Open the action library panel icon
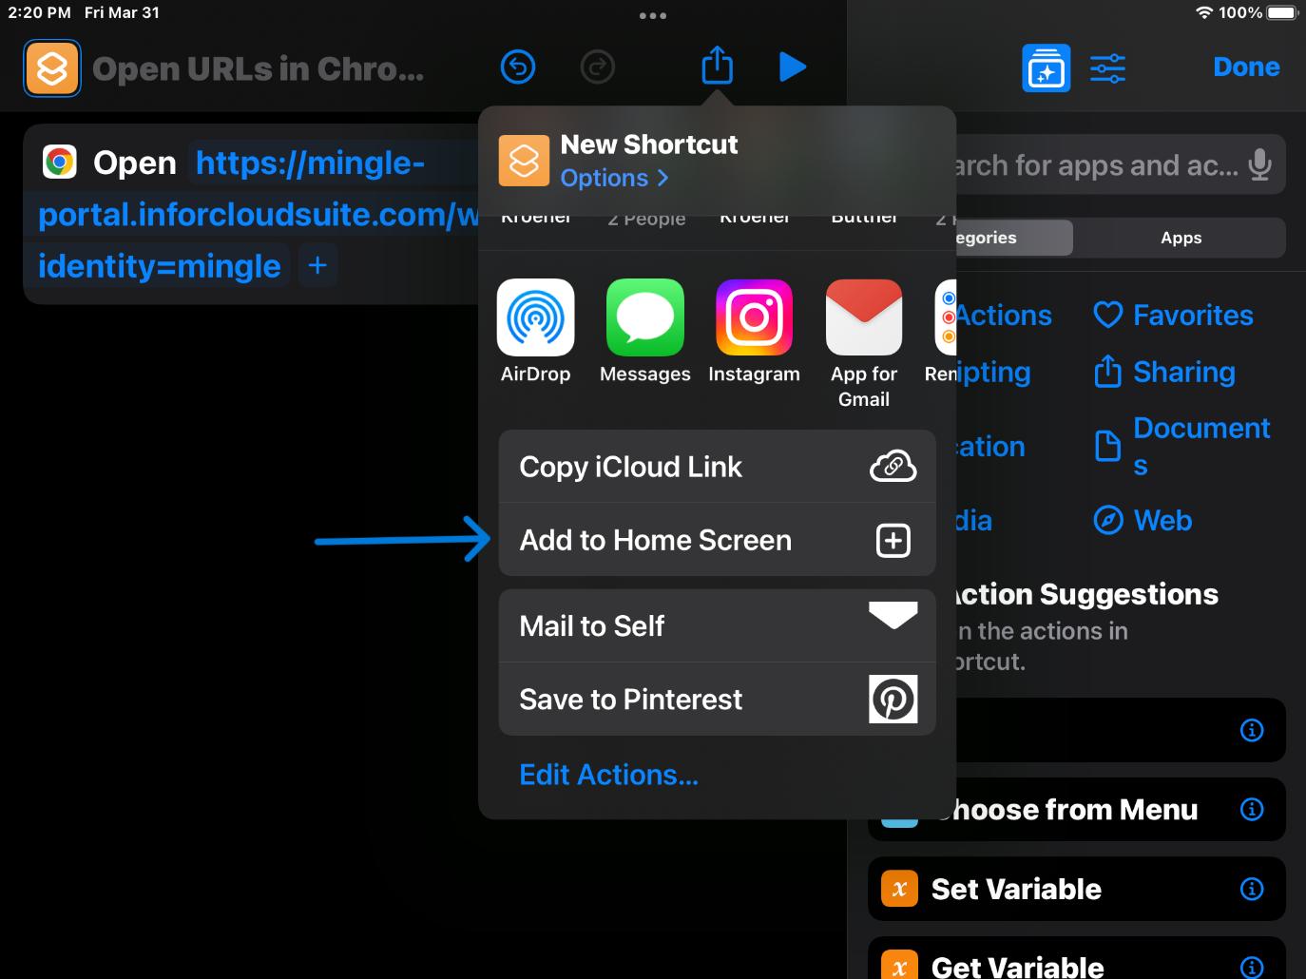This screenshot has width=1306, height=979. tap(1047, 68)
